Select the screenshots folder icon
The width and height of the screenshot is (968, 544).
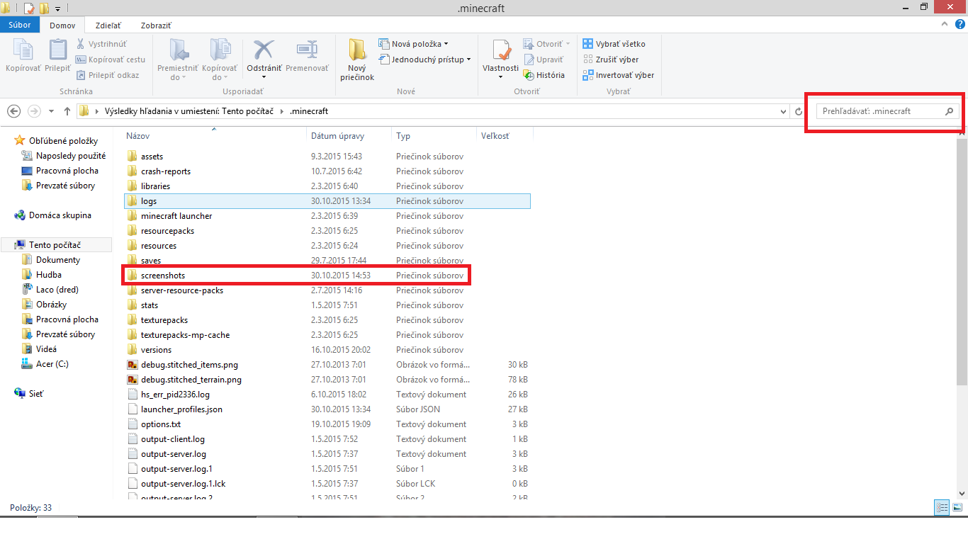coord(132,275)
